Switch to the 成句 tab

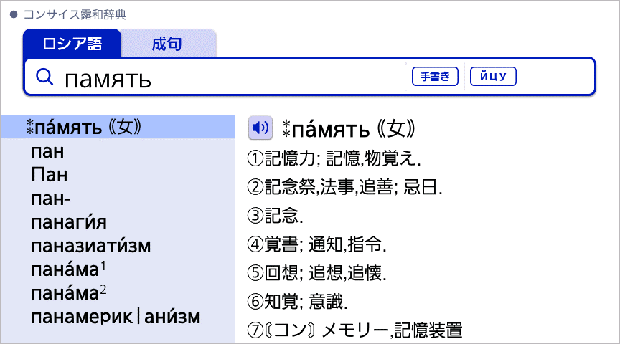click(168, 44)
